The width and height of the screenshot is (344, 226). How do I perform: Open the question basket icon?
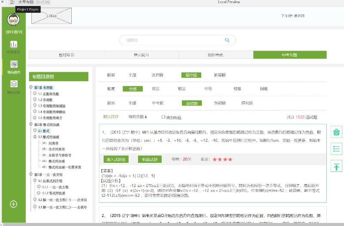336,132
